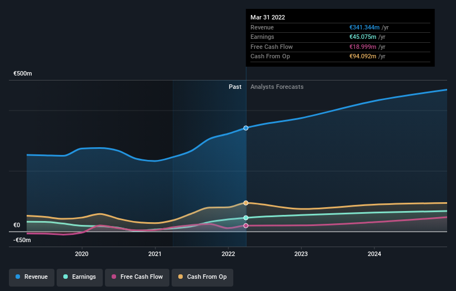Click the Earnings row label in tooltip
The height and width of the screenshot is (291, 456).
click(x=262, y=37)
